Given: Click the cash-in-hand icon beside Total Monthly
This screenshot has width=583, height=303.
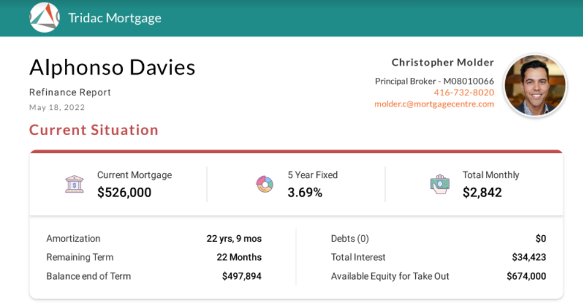Looking at the screenshot, I should click(440, 184).
